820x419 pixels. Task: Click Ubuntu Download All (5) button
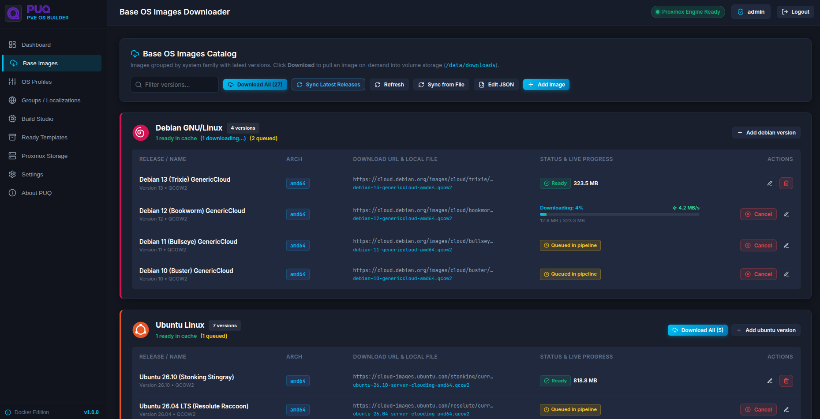coord(697,330)
